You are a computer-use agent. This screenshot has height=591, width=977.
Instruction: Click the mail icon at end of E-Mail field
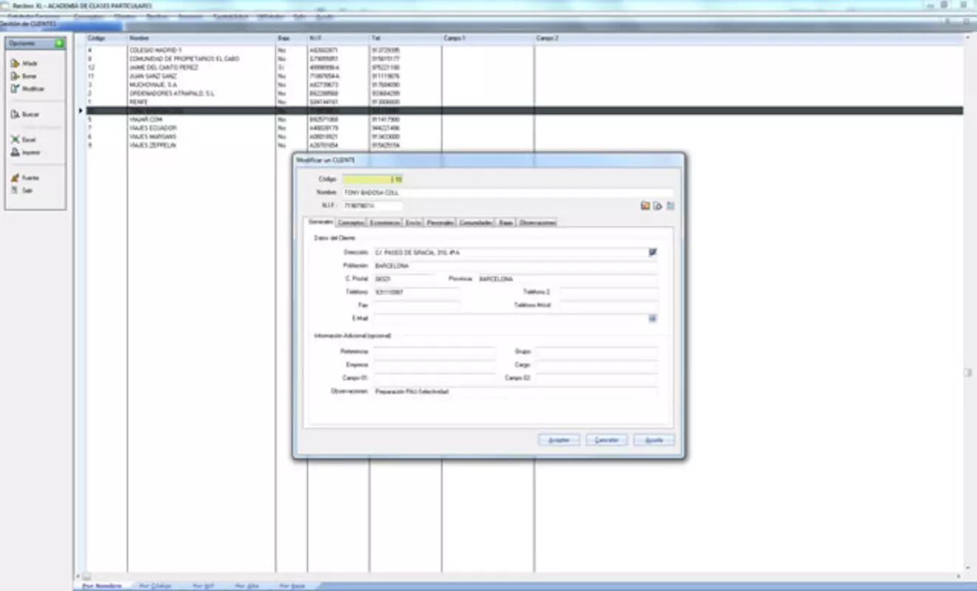[653, 318]
